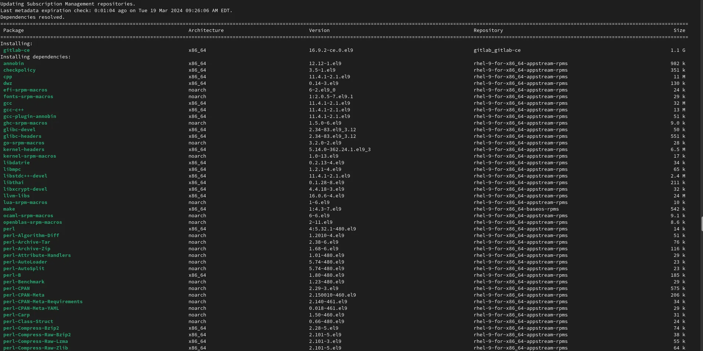Click the perl-Carp package name

coord(17,315)
